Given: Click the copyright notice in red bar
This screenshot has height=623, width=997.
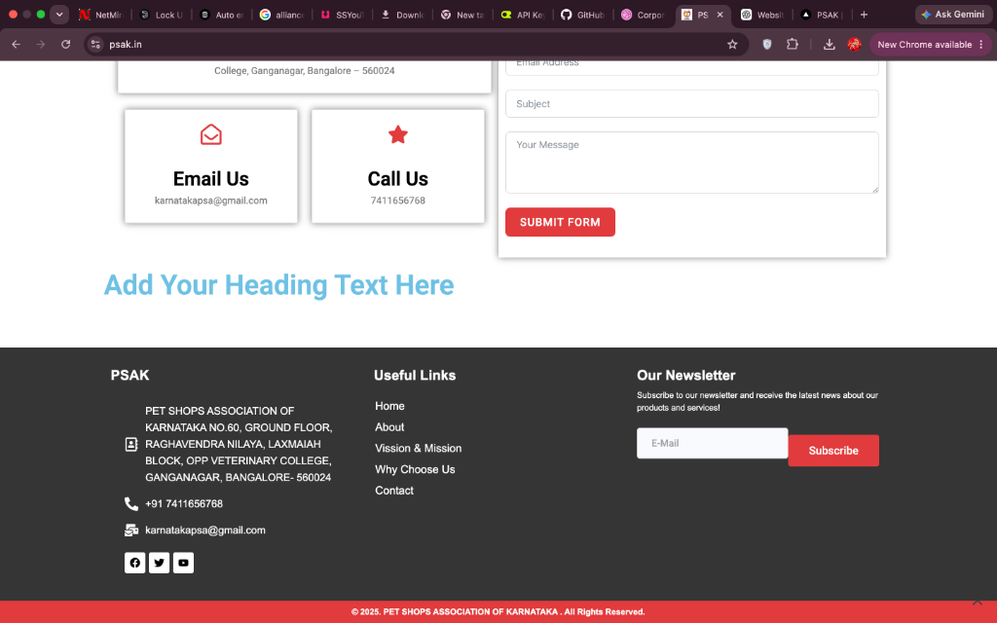Looking at the screenshot, I should pos(498,612).
